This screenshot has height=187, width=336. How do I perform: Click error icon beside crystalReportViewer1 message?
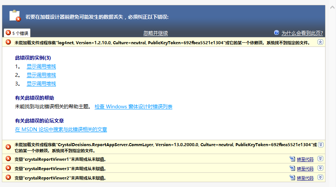[8, 159]
